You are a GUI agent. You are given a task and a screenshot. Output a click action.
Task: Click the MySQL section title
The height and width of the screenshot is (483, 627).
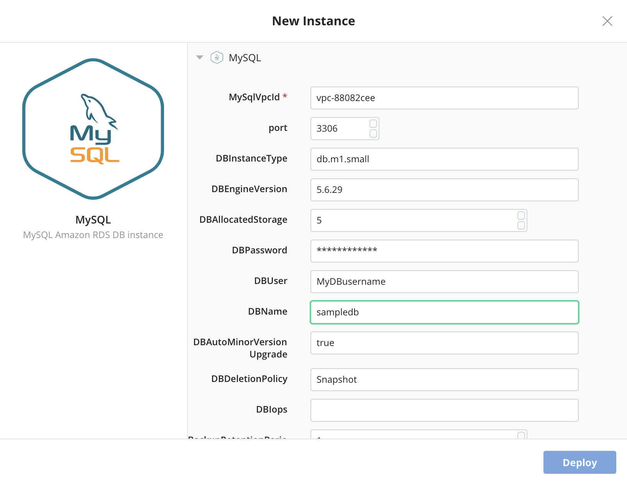(245, 58)
